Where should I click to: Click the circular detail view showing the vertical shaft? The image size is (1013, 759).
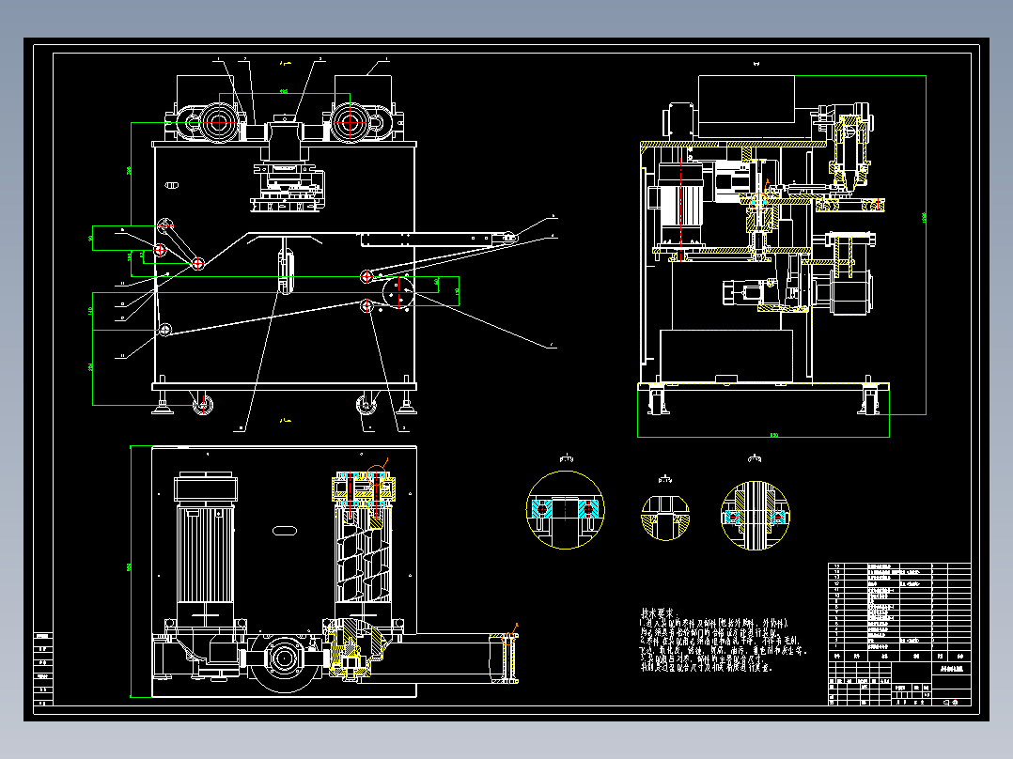coord(756,516)
